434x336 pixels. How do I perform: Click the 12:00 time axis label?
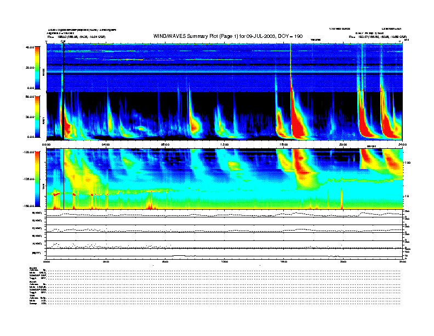click(x=224, y=144)
